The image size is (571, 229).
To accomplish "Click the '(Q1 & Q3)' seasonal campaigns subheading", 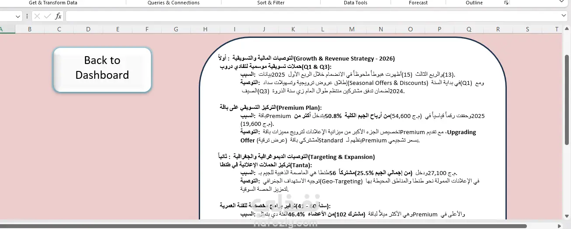I will pyautogui.click(x=276, y=67).
